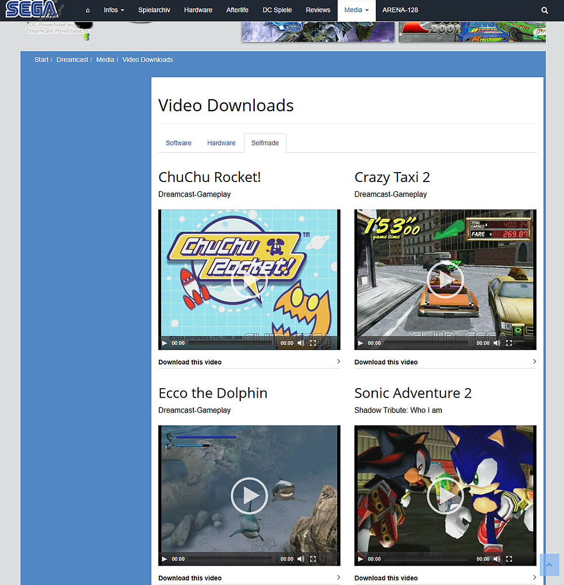Screen dimensions: 564x585
Task: Click small play icon in Sonic Adventure 2 control bar
Action: 360,559
